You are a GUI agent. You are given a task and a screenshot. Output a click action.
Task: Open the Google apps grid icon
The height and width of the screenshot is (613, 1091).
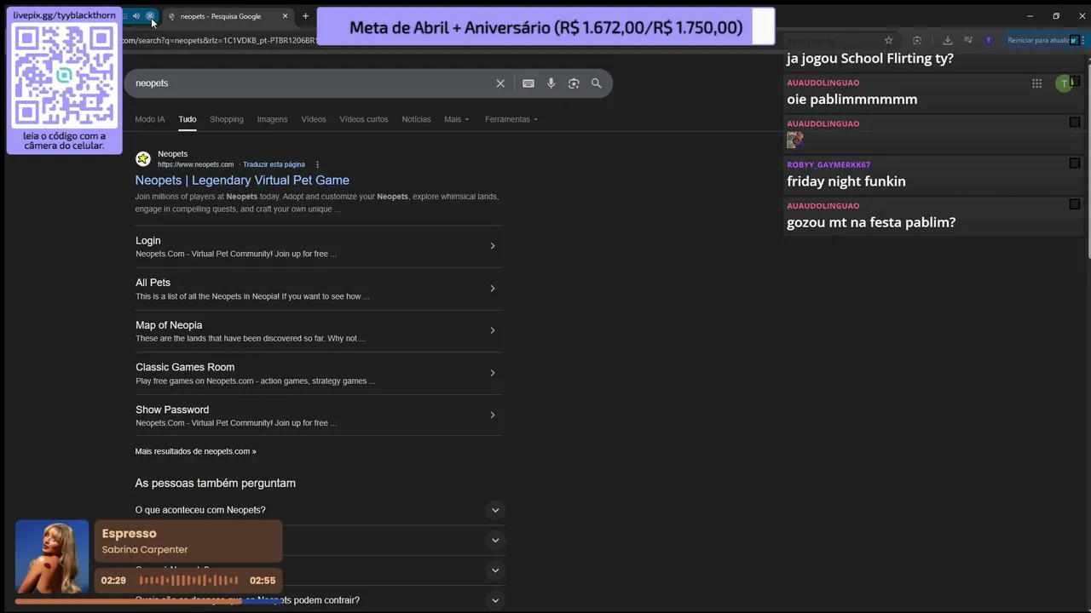[1036, 83]
